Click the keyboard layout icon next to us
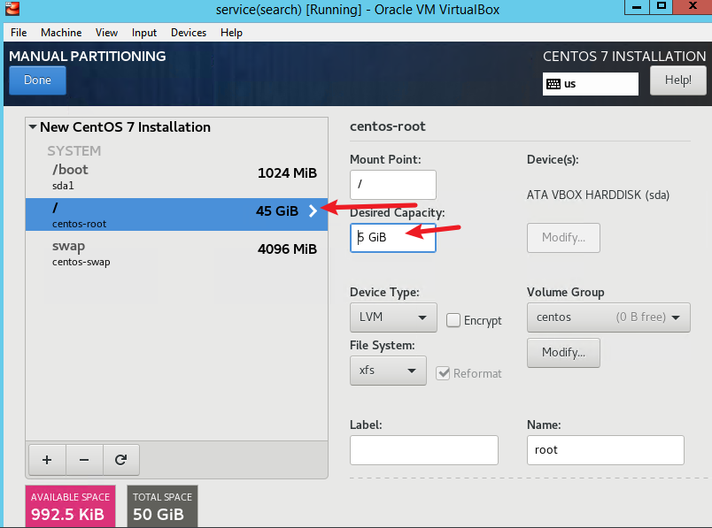712x528 pixels. coord(553,84)
